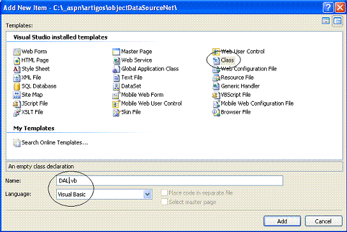
Task: Switch to large icons view
Action: click(326, 21)
